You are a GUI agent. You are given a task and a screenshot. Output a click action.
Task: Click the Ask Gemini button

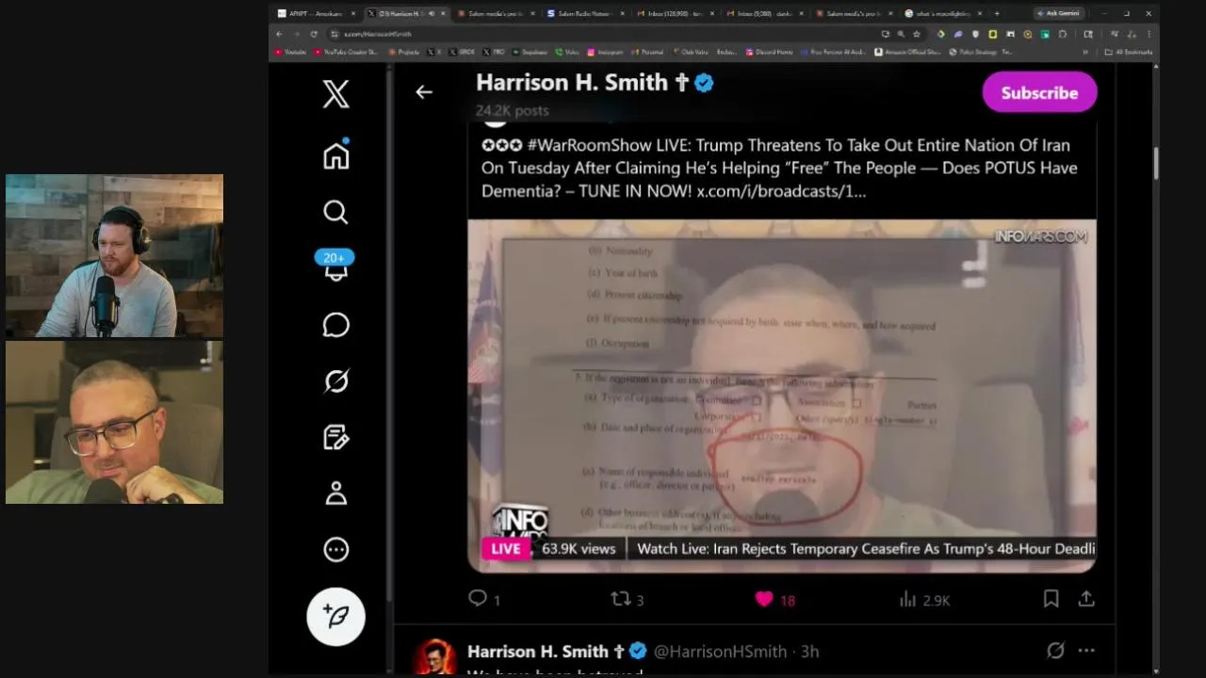point(1059,13)
